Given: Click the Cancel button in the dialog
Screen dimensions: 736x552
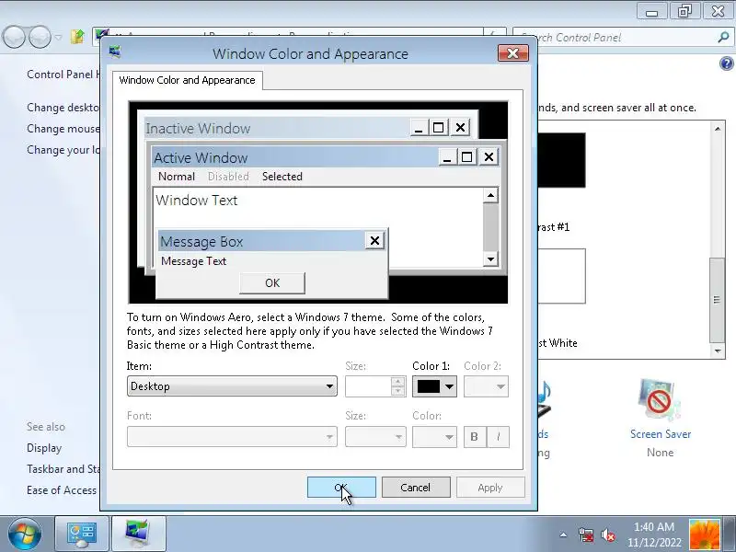Looking at the screenshot, I should click(x=416, y=488).
